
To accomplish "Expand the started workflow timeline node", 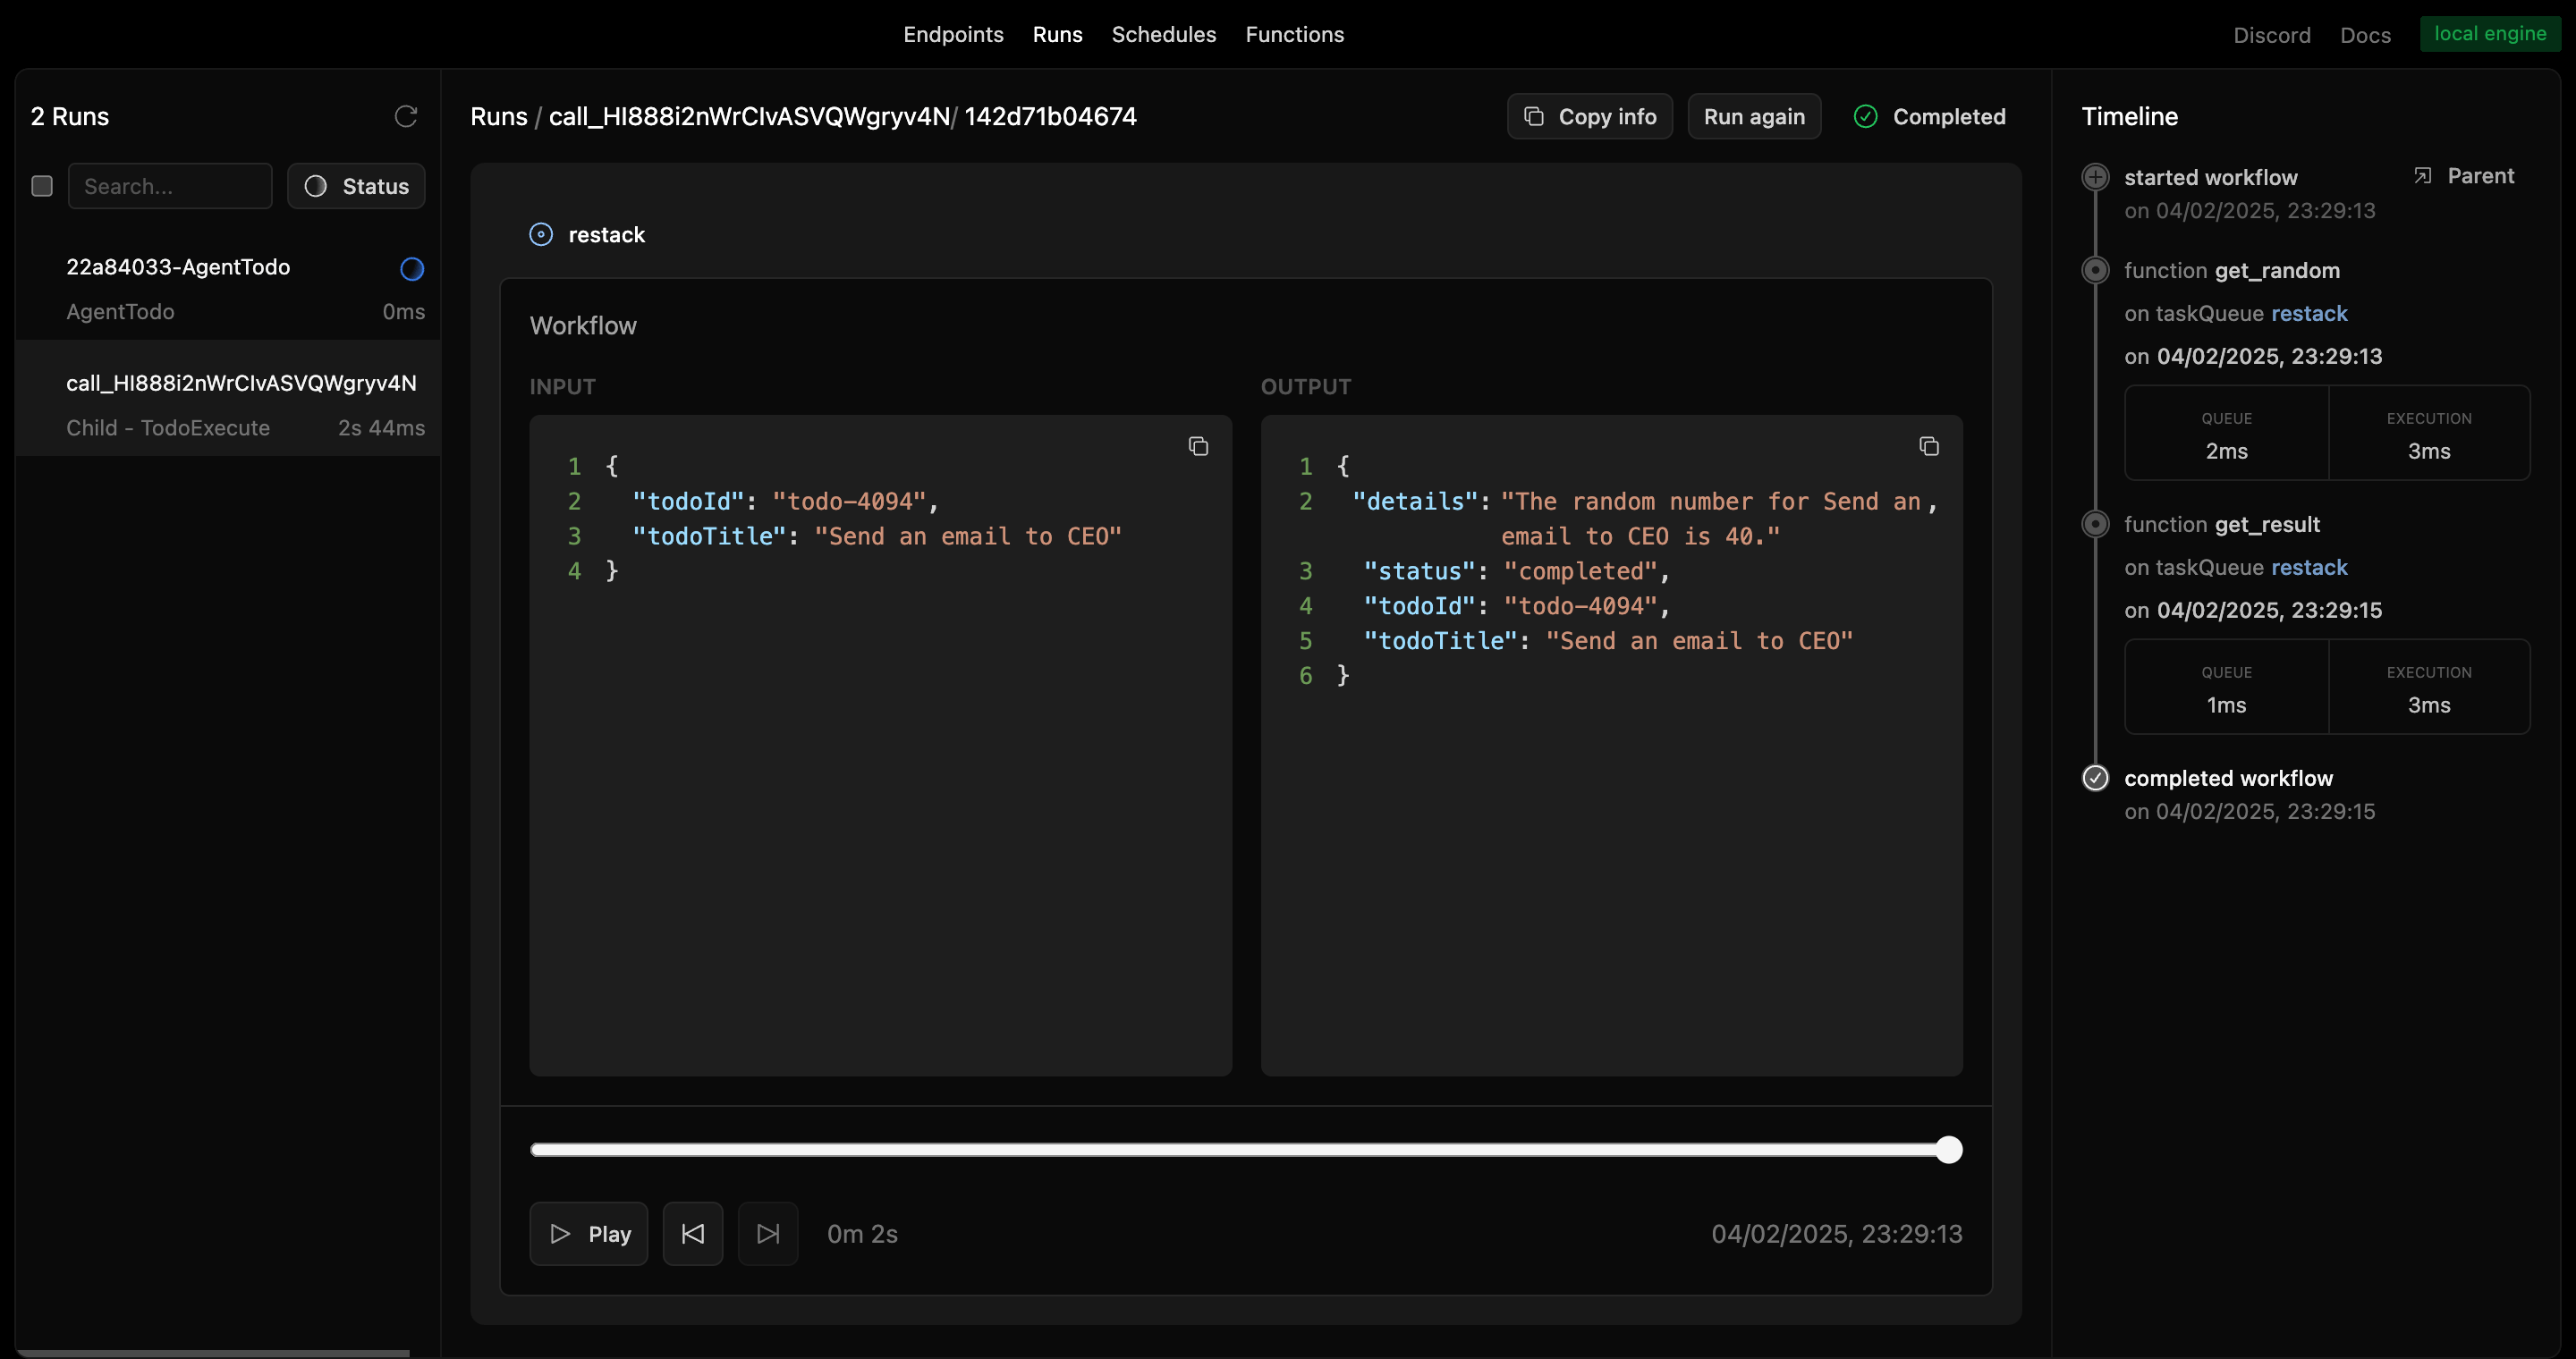I will pyautogui.click(x=2096, y=177).
